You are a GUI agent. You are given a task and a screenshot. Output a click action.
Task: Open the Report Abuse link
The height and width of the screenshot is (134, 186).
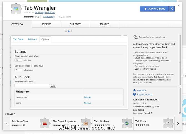[145, 95]
